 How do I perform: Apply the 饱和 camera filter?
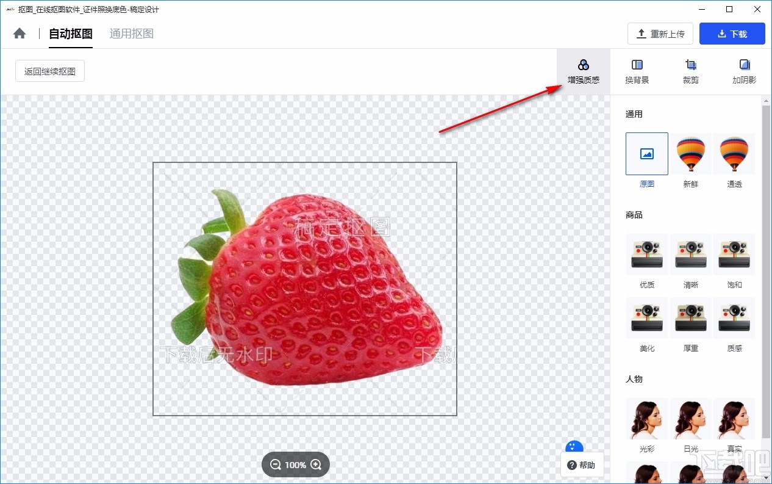coord(734,255)
